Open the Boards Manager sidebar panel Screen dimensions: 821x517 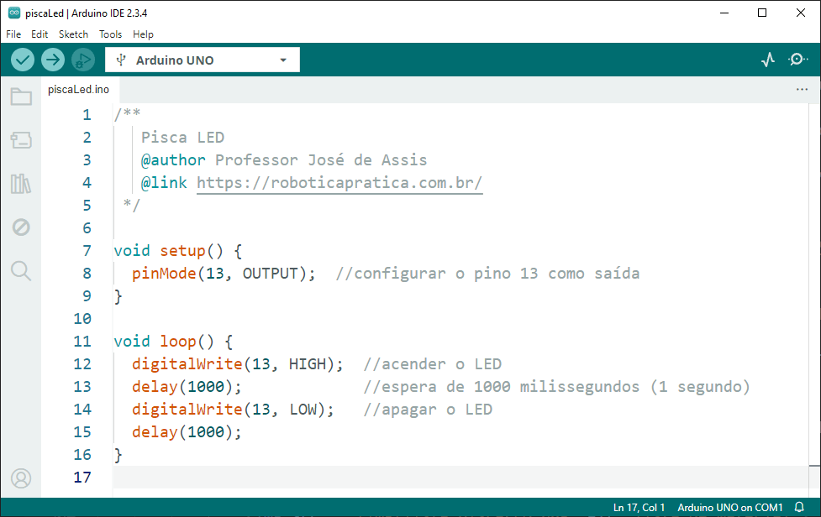[21, 140]
